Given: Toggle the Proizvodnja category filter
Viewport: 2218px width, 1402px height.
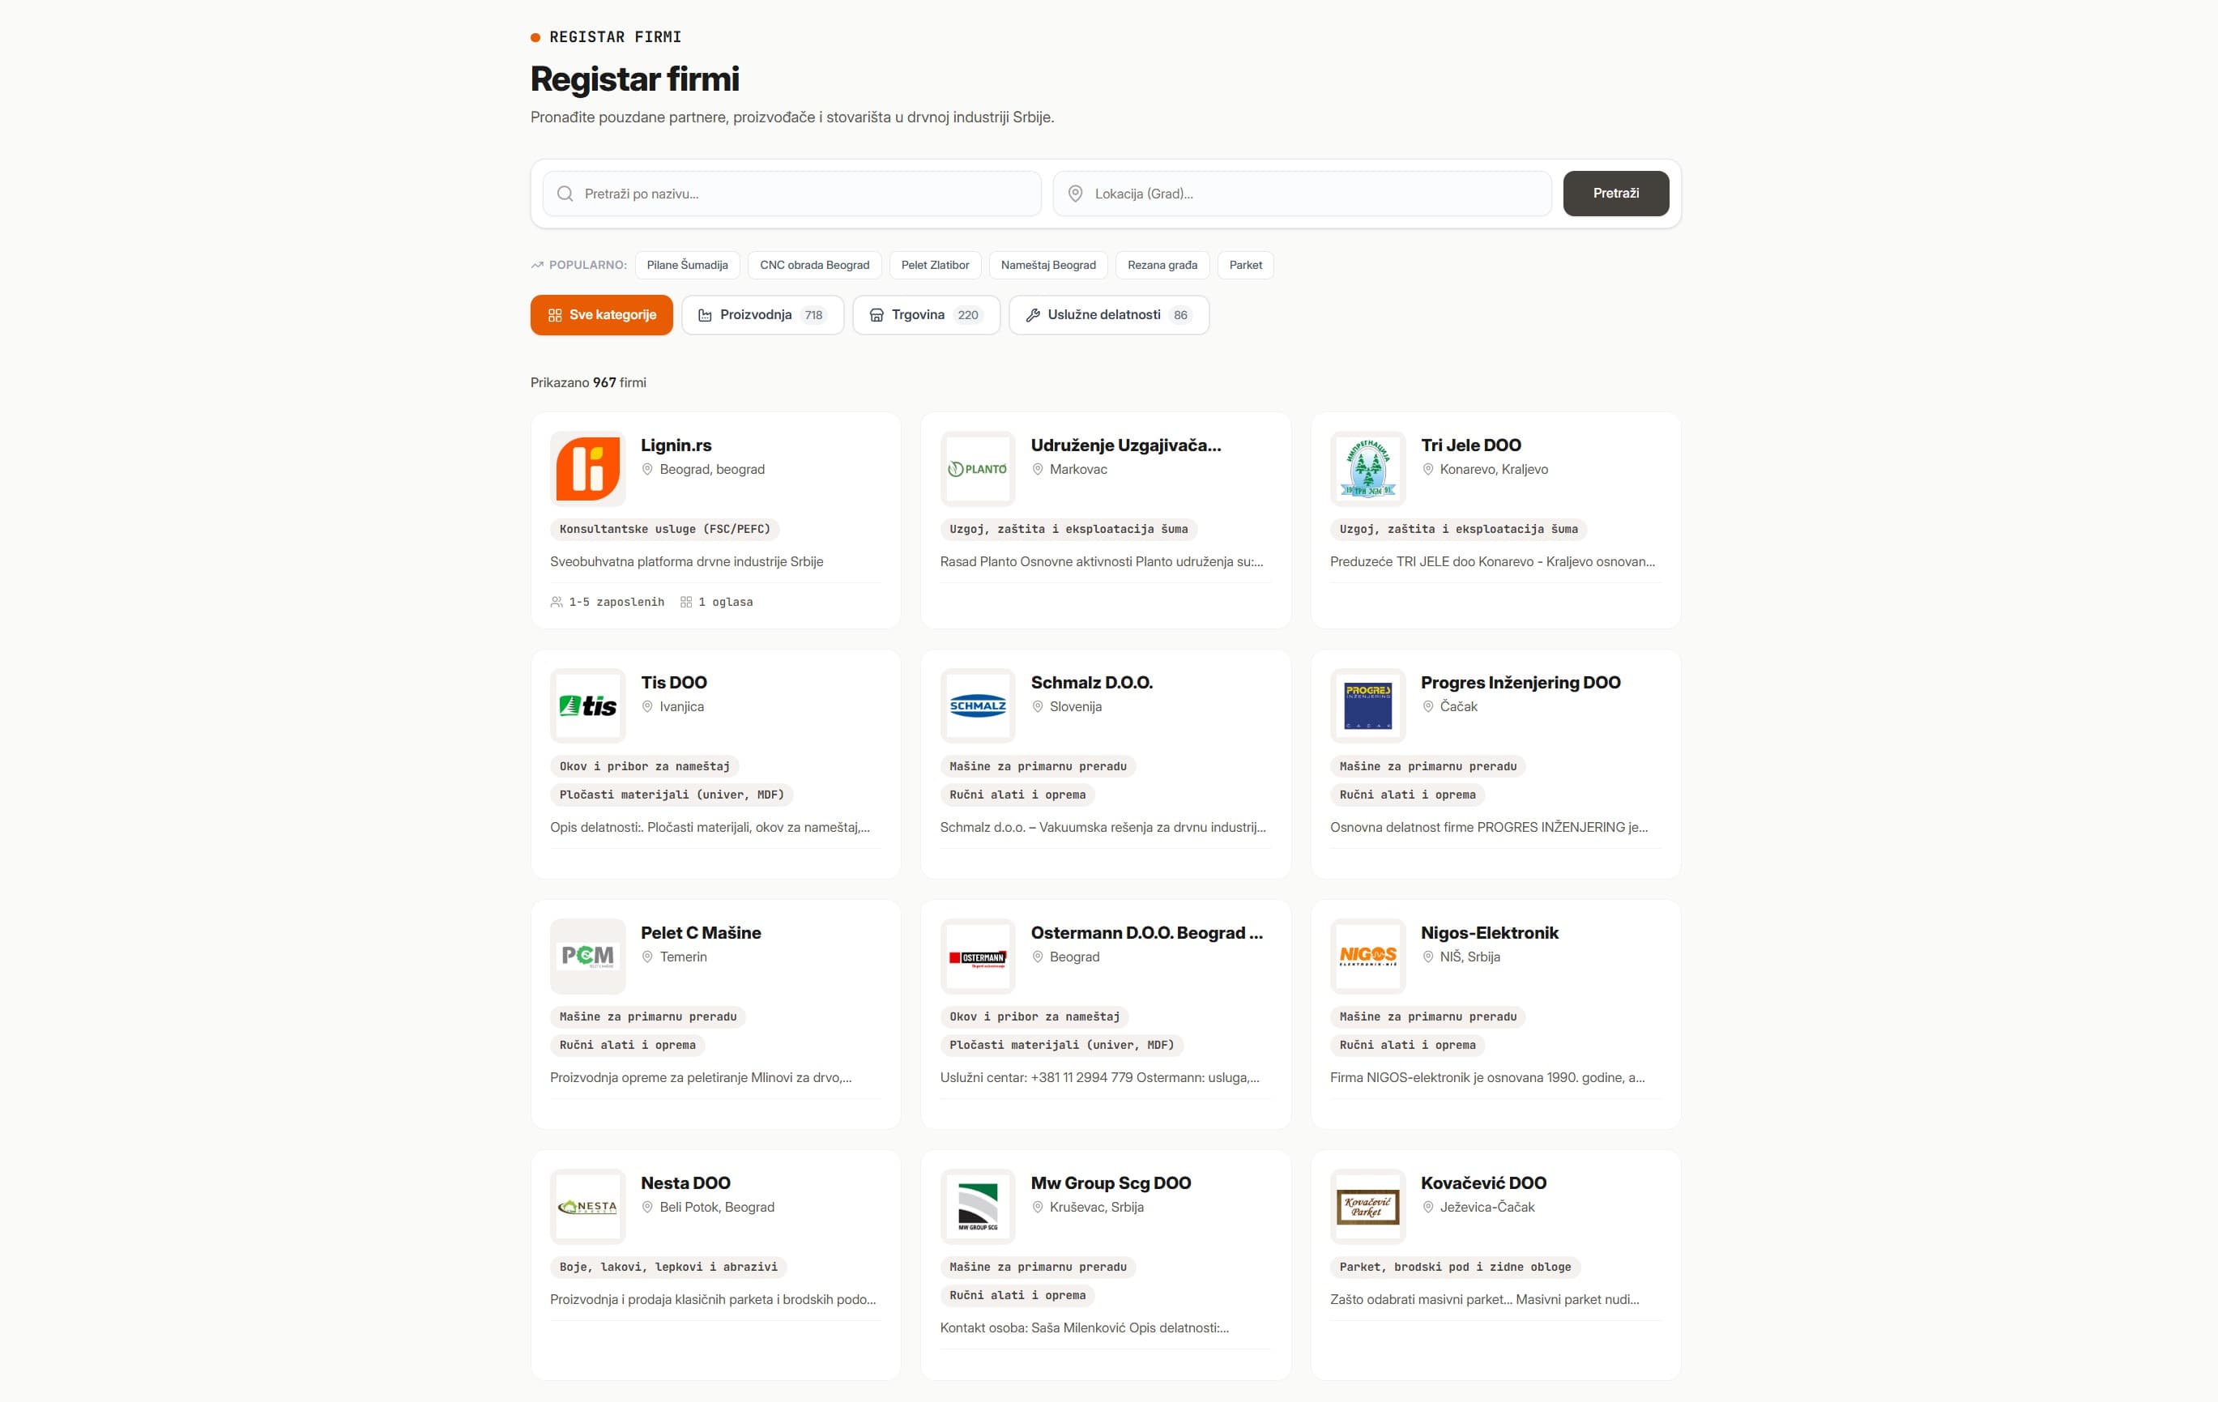Looking at the screenshot, I should 762,314.
